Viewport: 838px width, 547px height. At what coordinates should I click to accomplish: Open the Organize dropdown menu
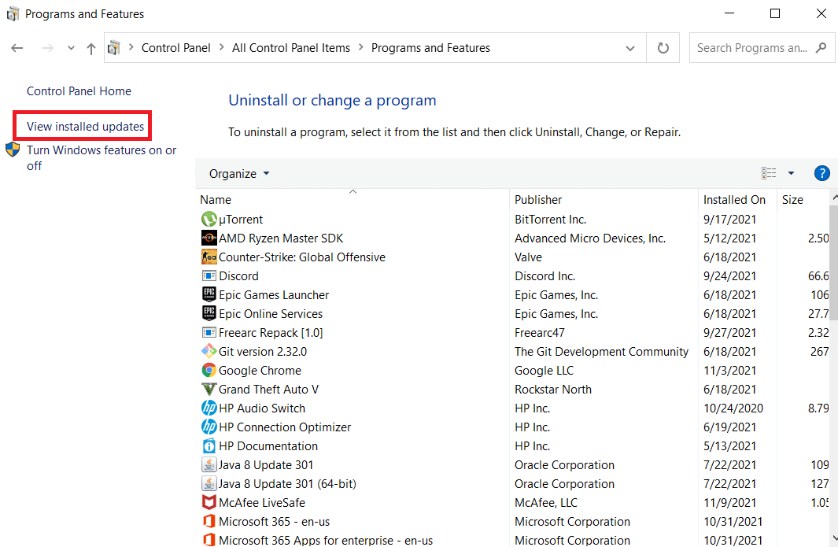tap(239, 174)
